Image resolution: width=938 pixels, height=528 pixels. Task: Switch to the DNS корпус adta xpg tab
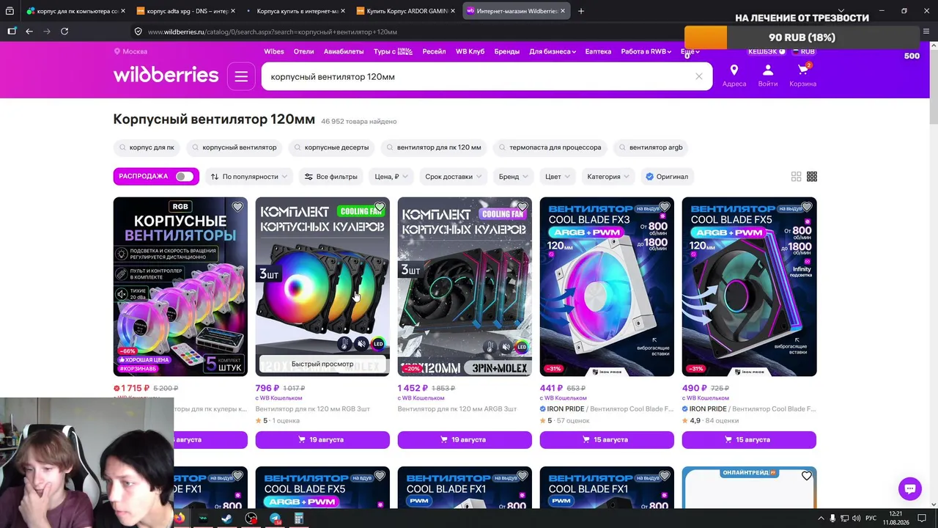click(184, 11)
